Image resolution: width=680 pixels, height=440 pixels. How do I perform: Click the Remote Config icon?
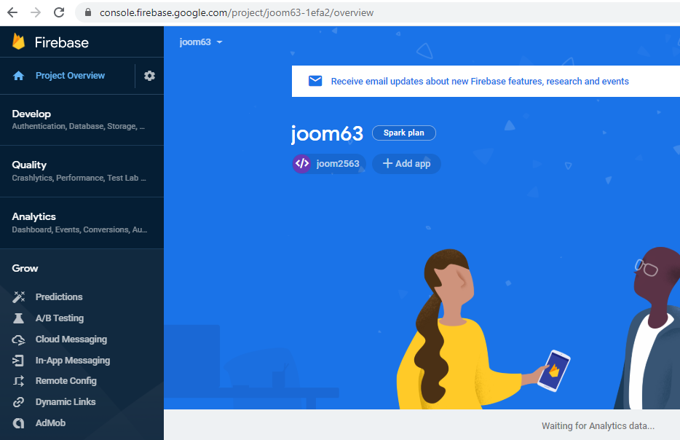(x=19, y=381)
